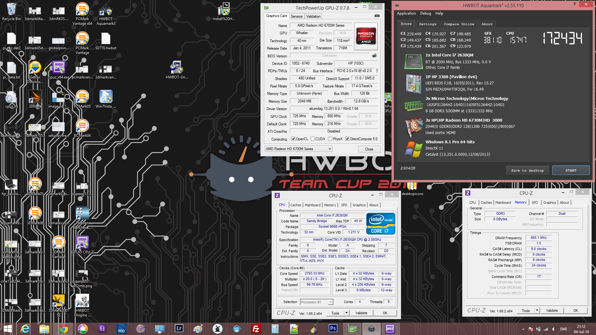Open the Application menu in Aquamark
596x335 pixels.
(406, 13)
